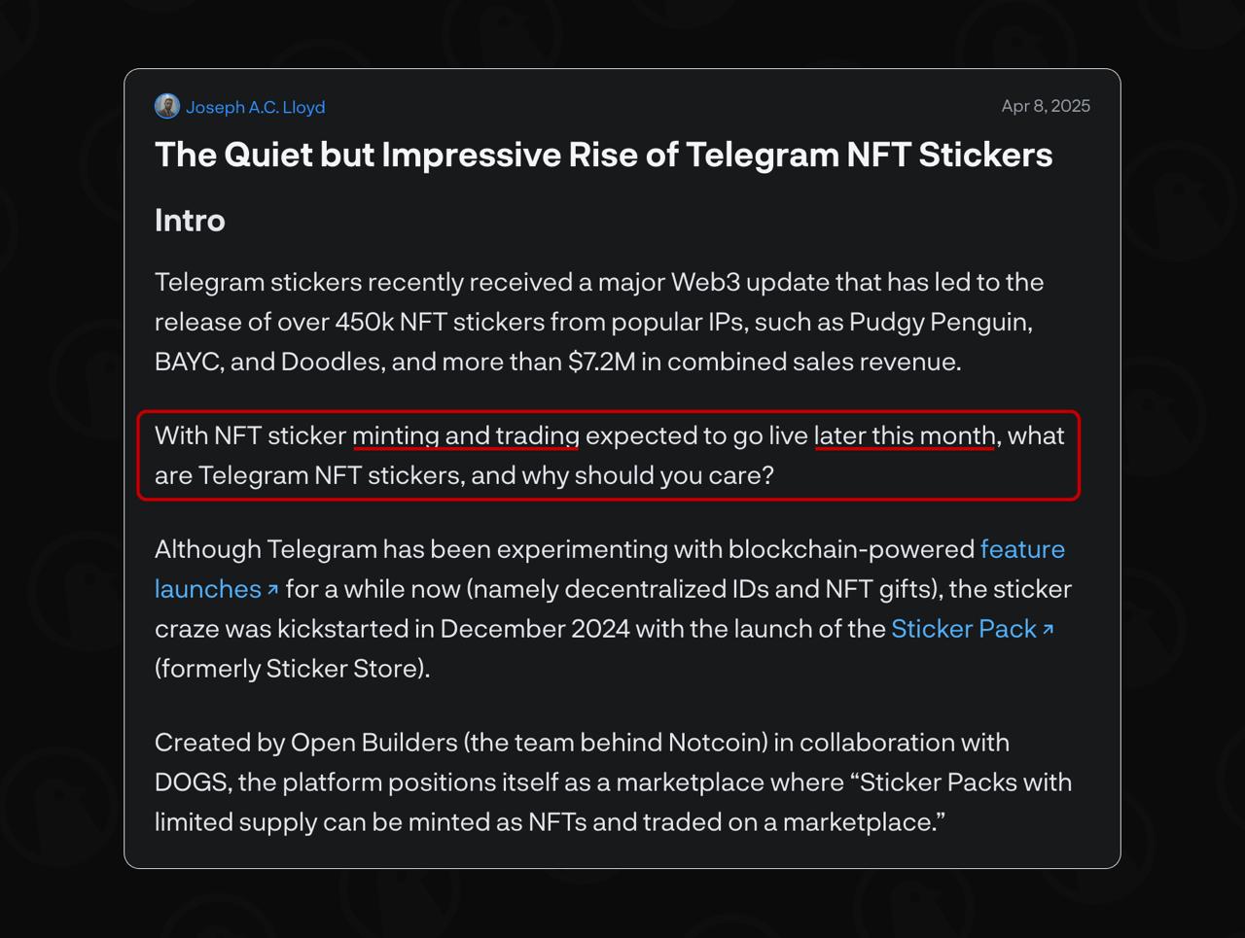
Task: Click the paragraph mentioning Pudgy Penguin
Action: click(x=599, y=322)
